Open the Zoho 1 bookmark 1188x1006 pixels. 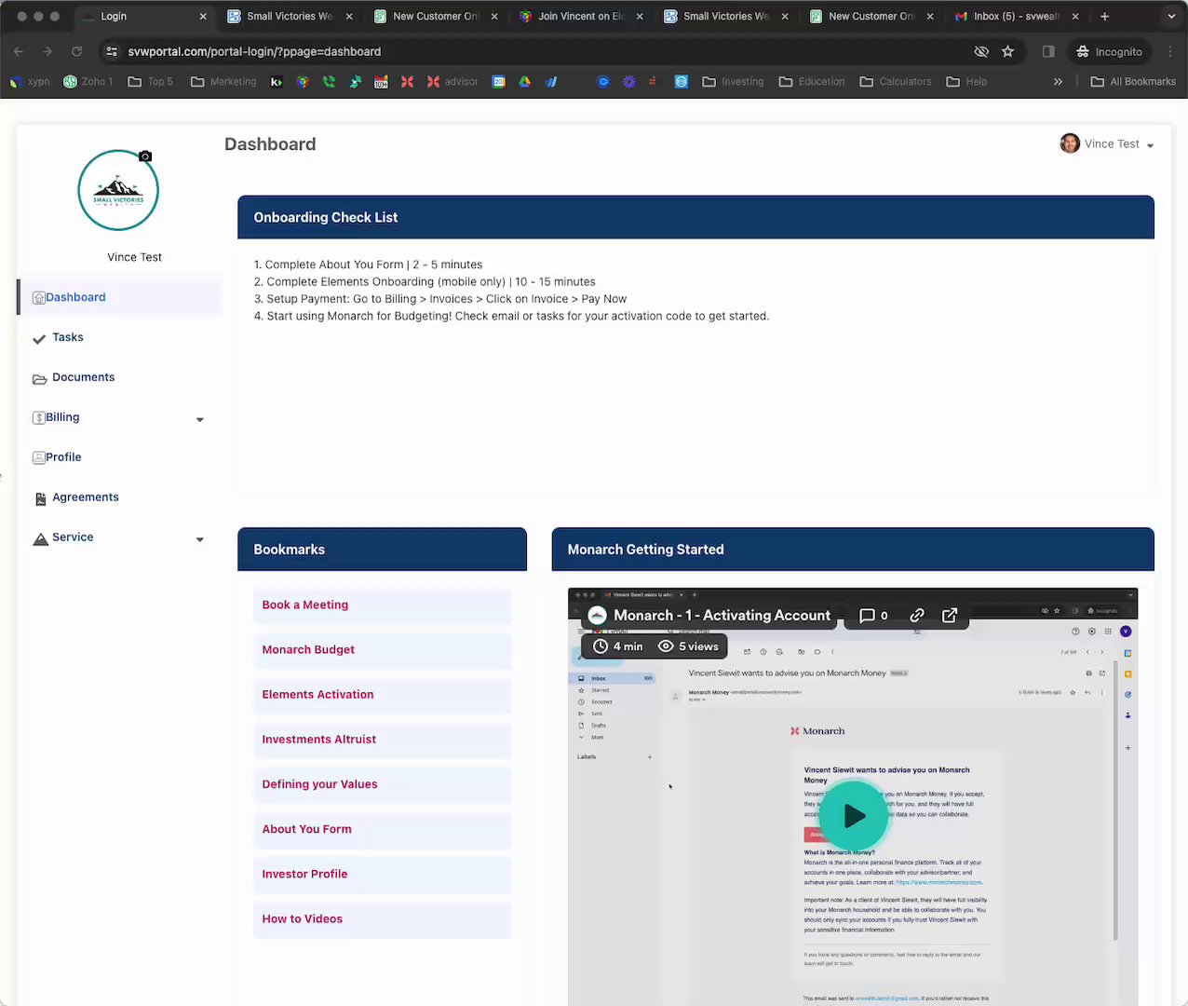(88, 82)
